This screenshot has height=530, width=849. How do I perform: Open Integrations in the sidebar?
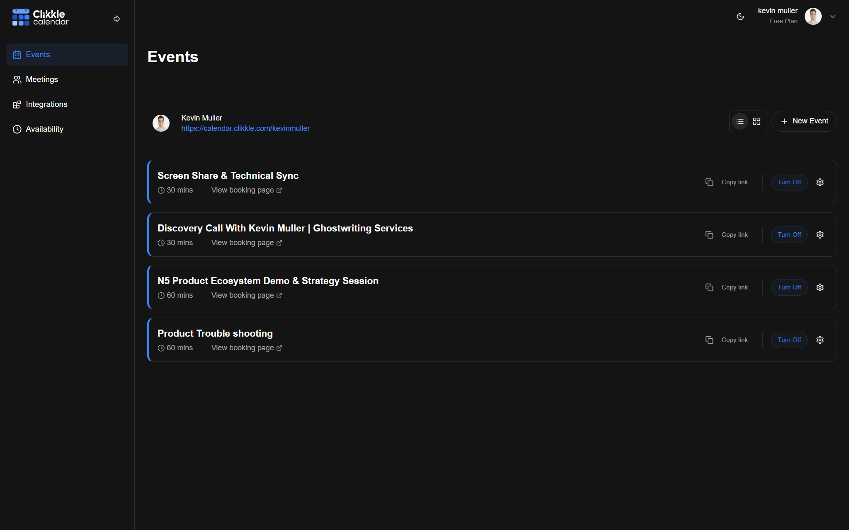point(46,104)
